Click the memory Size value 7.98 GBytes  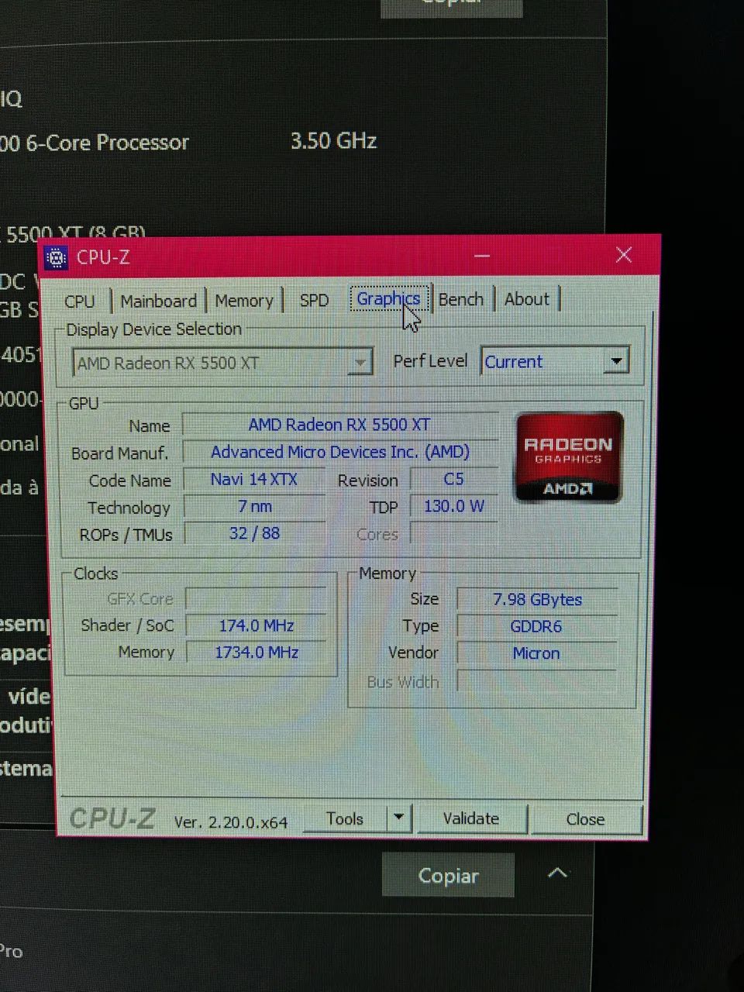point(537,599)
